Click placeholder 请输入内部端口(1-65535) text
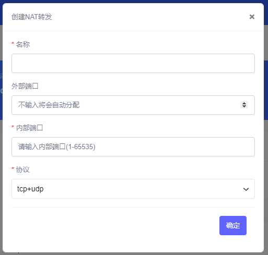The width and height of the screenshot is (268, 255). (57, 147)
